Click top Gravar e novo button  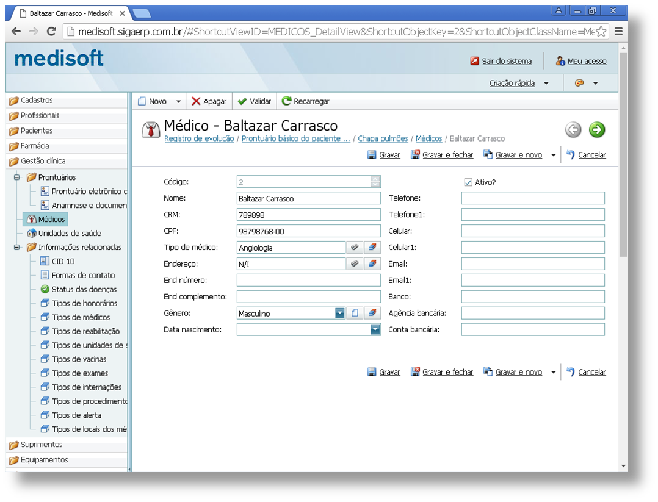tap(513, 155)
